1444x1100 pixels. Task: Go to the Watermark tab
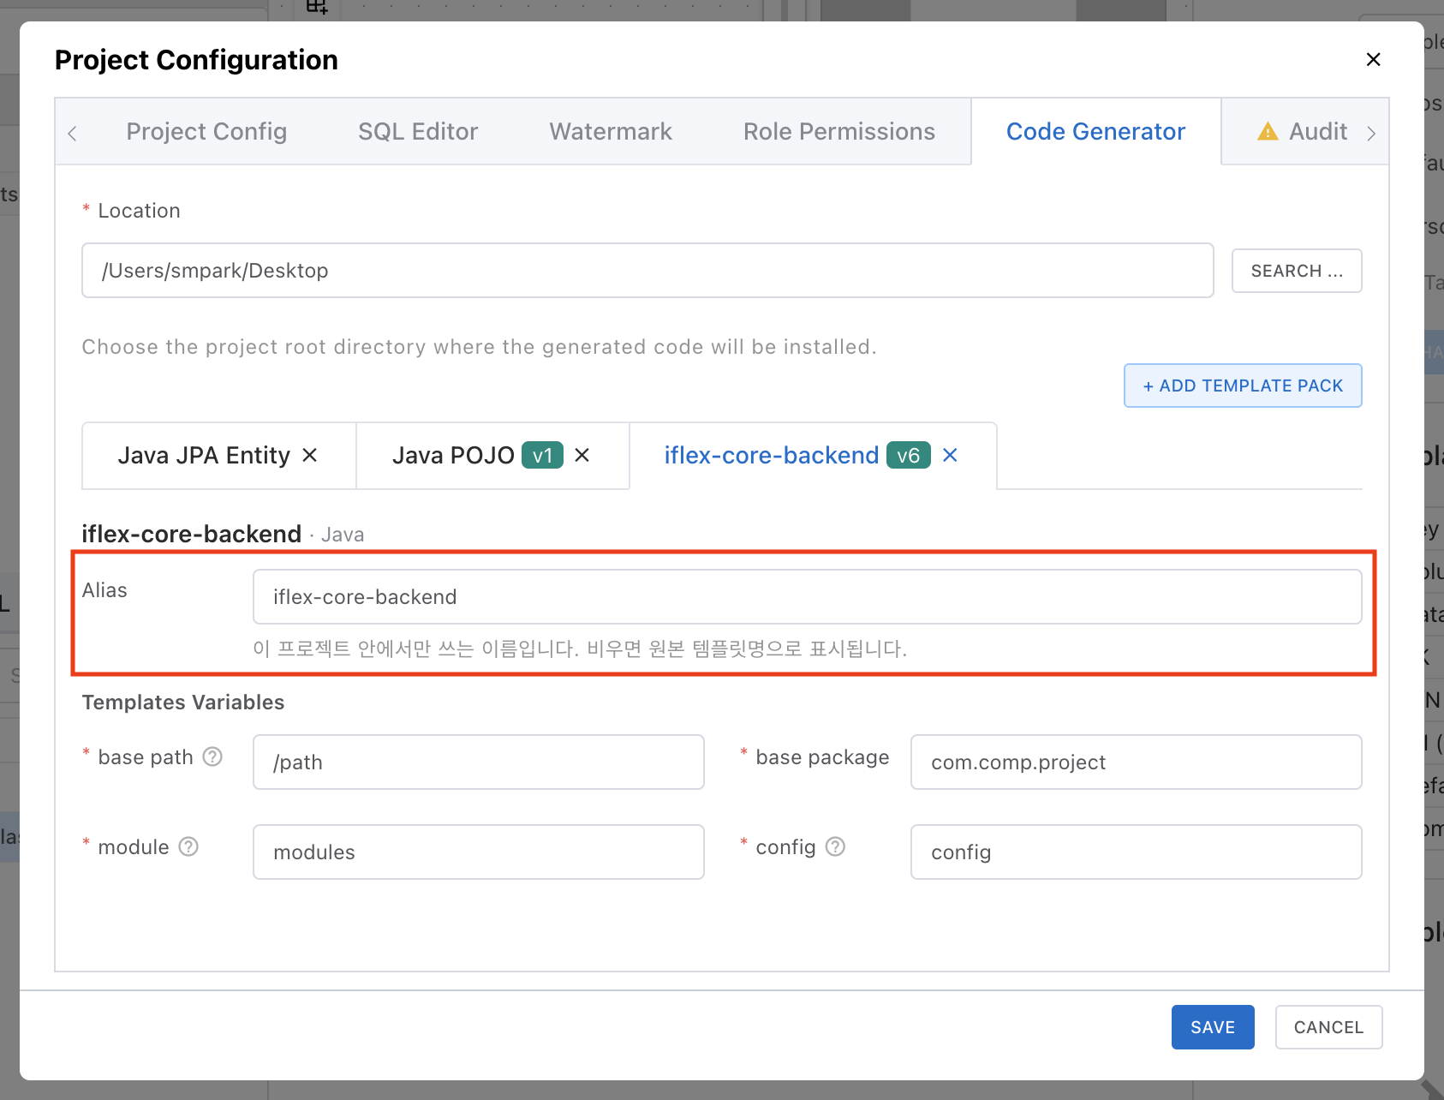pos(611,131)
